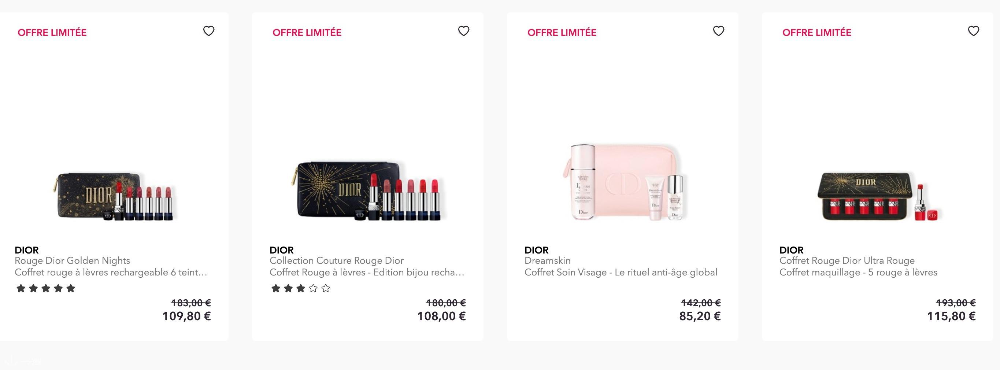This screenshot has width=1000, height=370.
Task: Open the Rouge Dior Golden Nights product image
Action: pyautogui.click(x=115, y=196)
